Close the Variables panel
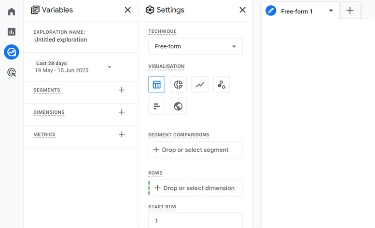The image size is (375, 228). 128,10
